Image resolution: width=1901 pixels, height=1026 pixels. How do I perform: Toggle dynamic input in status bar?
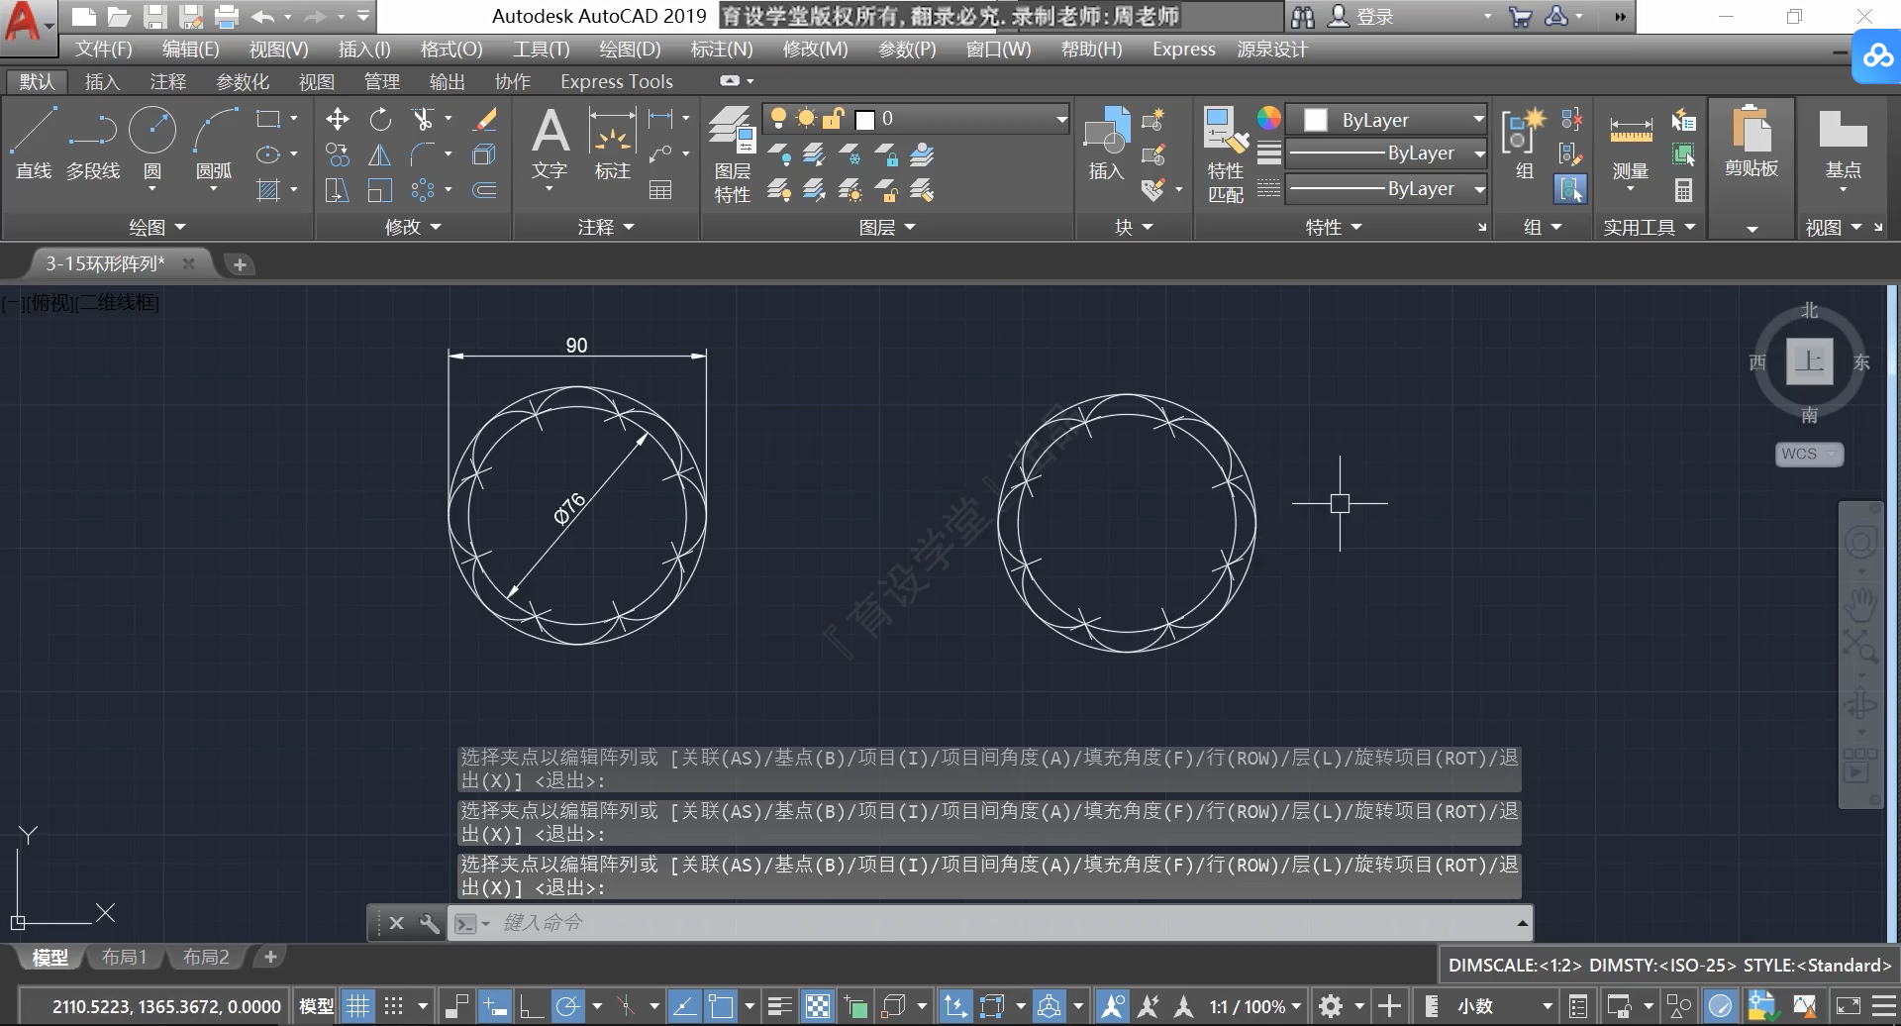pyautogui.click(x=494, y=1006)
